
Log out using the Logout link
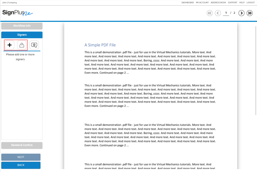coord(250,3)
